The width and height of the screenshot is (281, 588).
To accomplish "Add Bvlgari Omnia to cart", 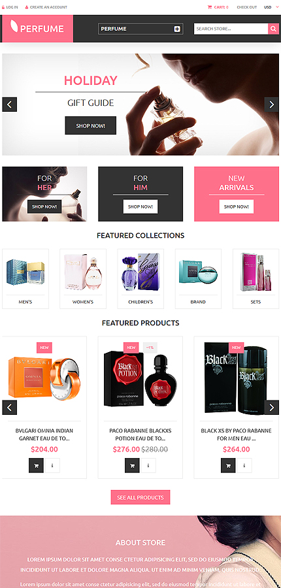I will click(x=36, y=466).
